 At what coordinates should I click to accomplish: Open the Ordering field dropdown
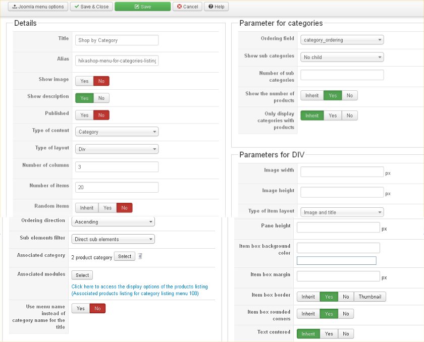[x=342, y=40]
